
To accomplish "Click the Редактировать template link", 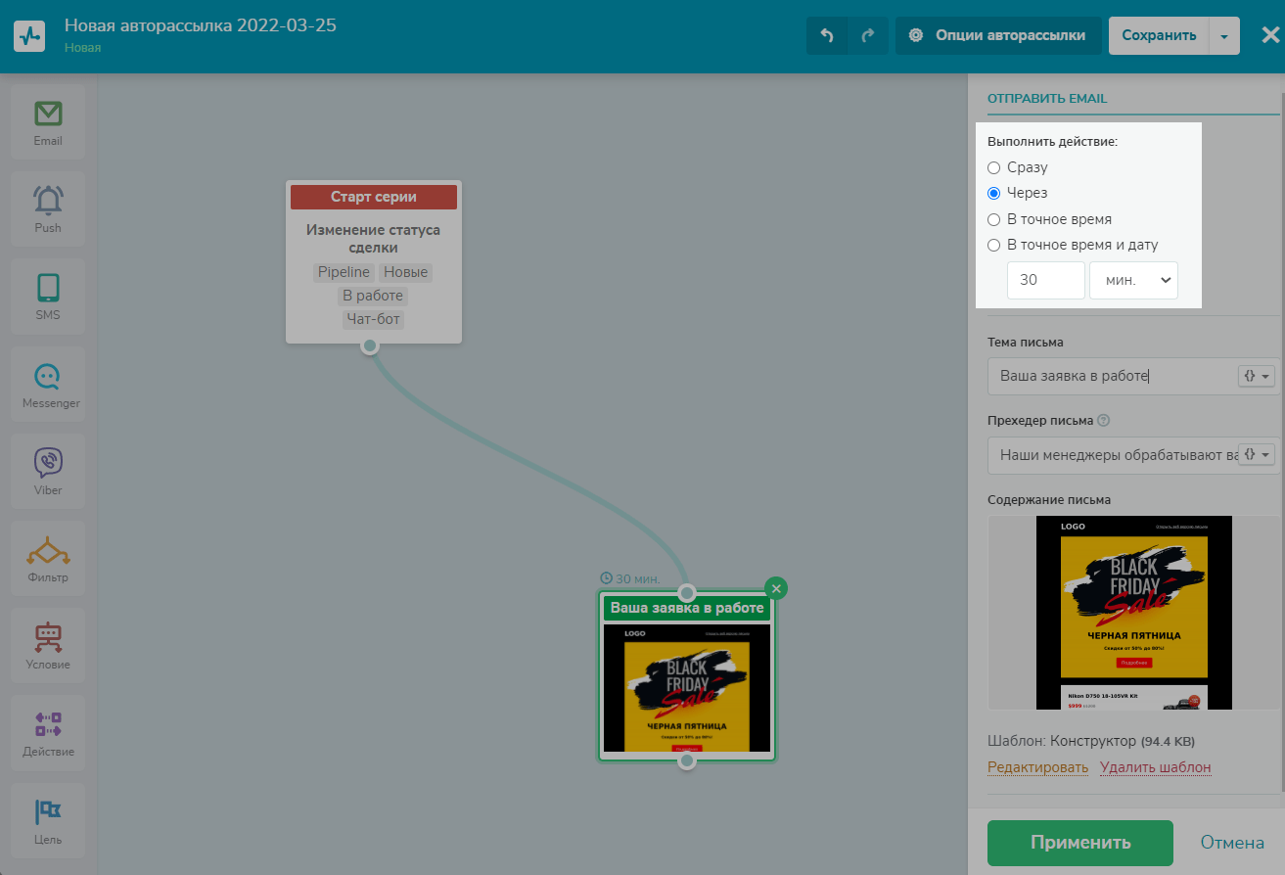I will [x=1037, y=767].
